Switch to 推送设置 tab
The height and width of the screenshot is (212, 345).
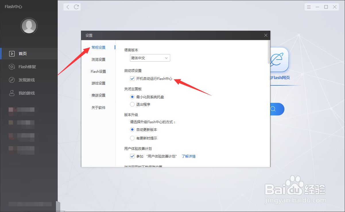[x=98, y=95]
